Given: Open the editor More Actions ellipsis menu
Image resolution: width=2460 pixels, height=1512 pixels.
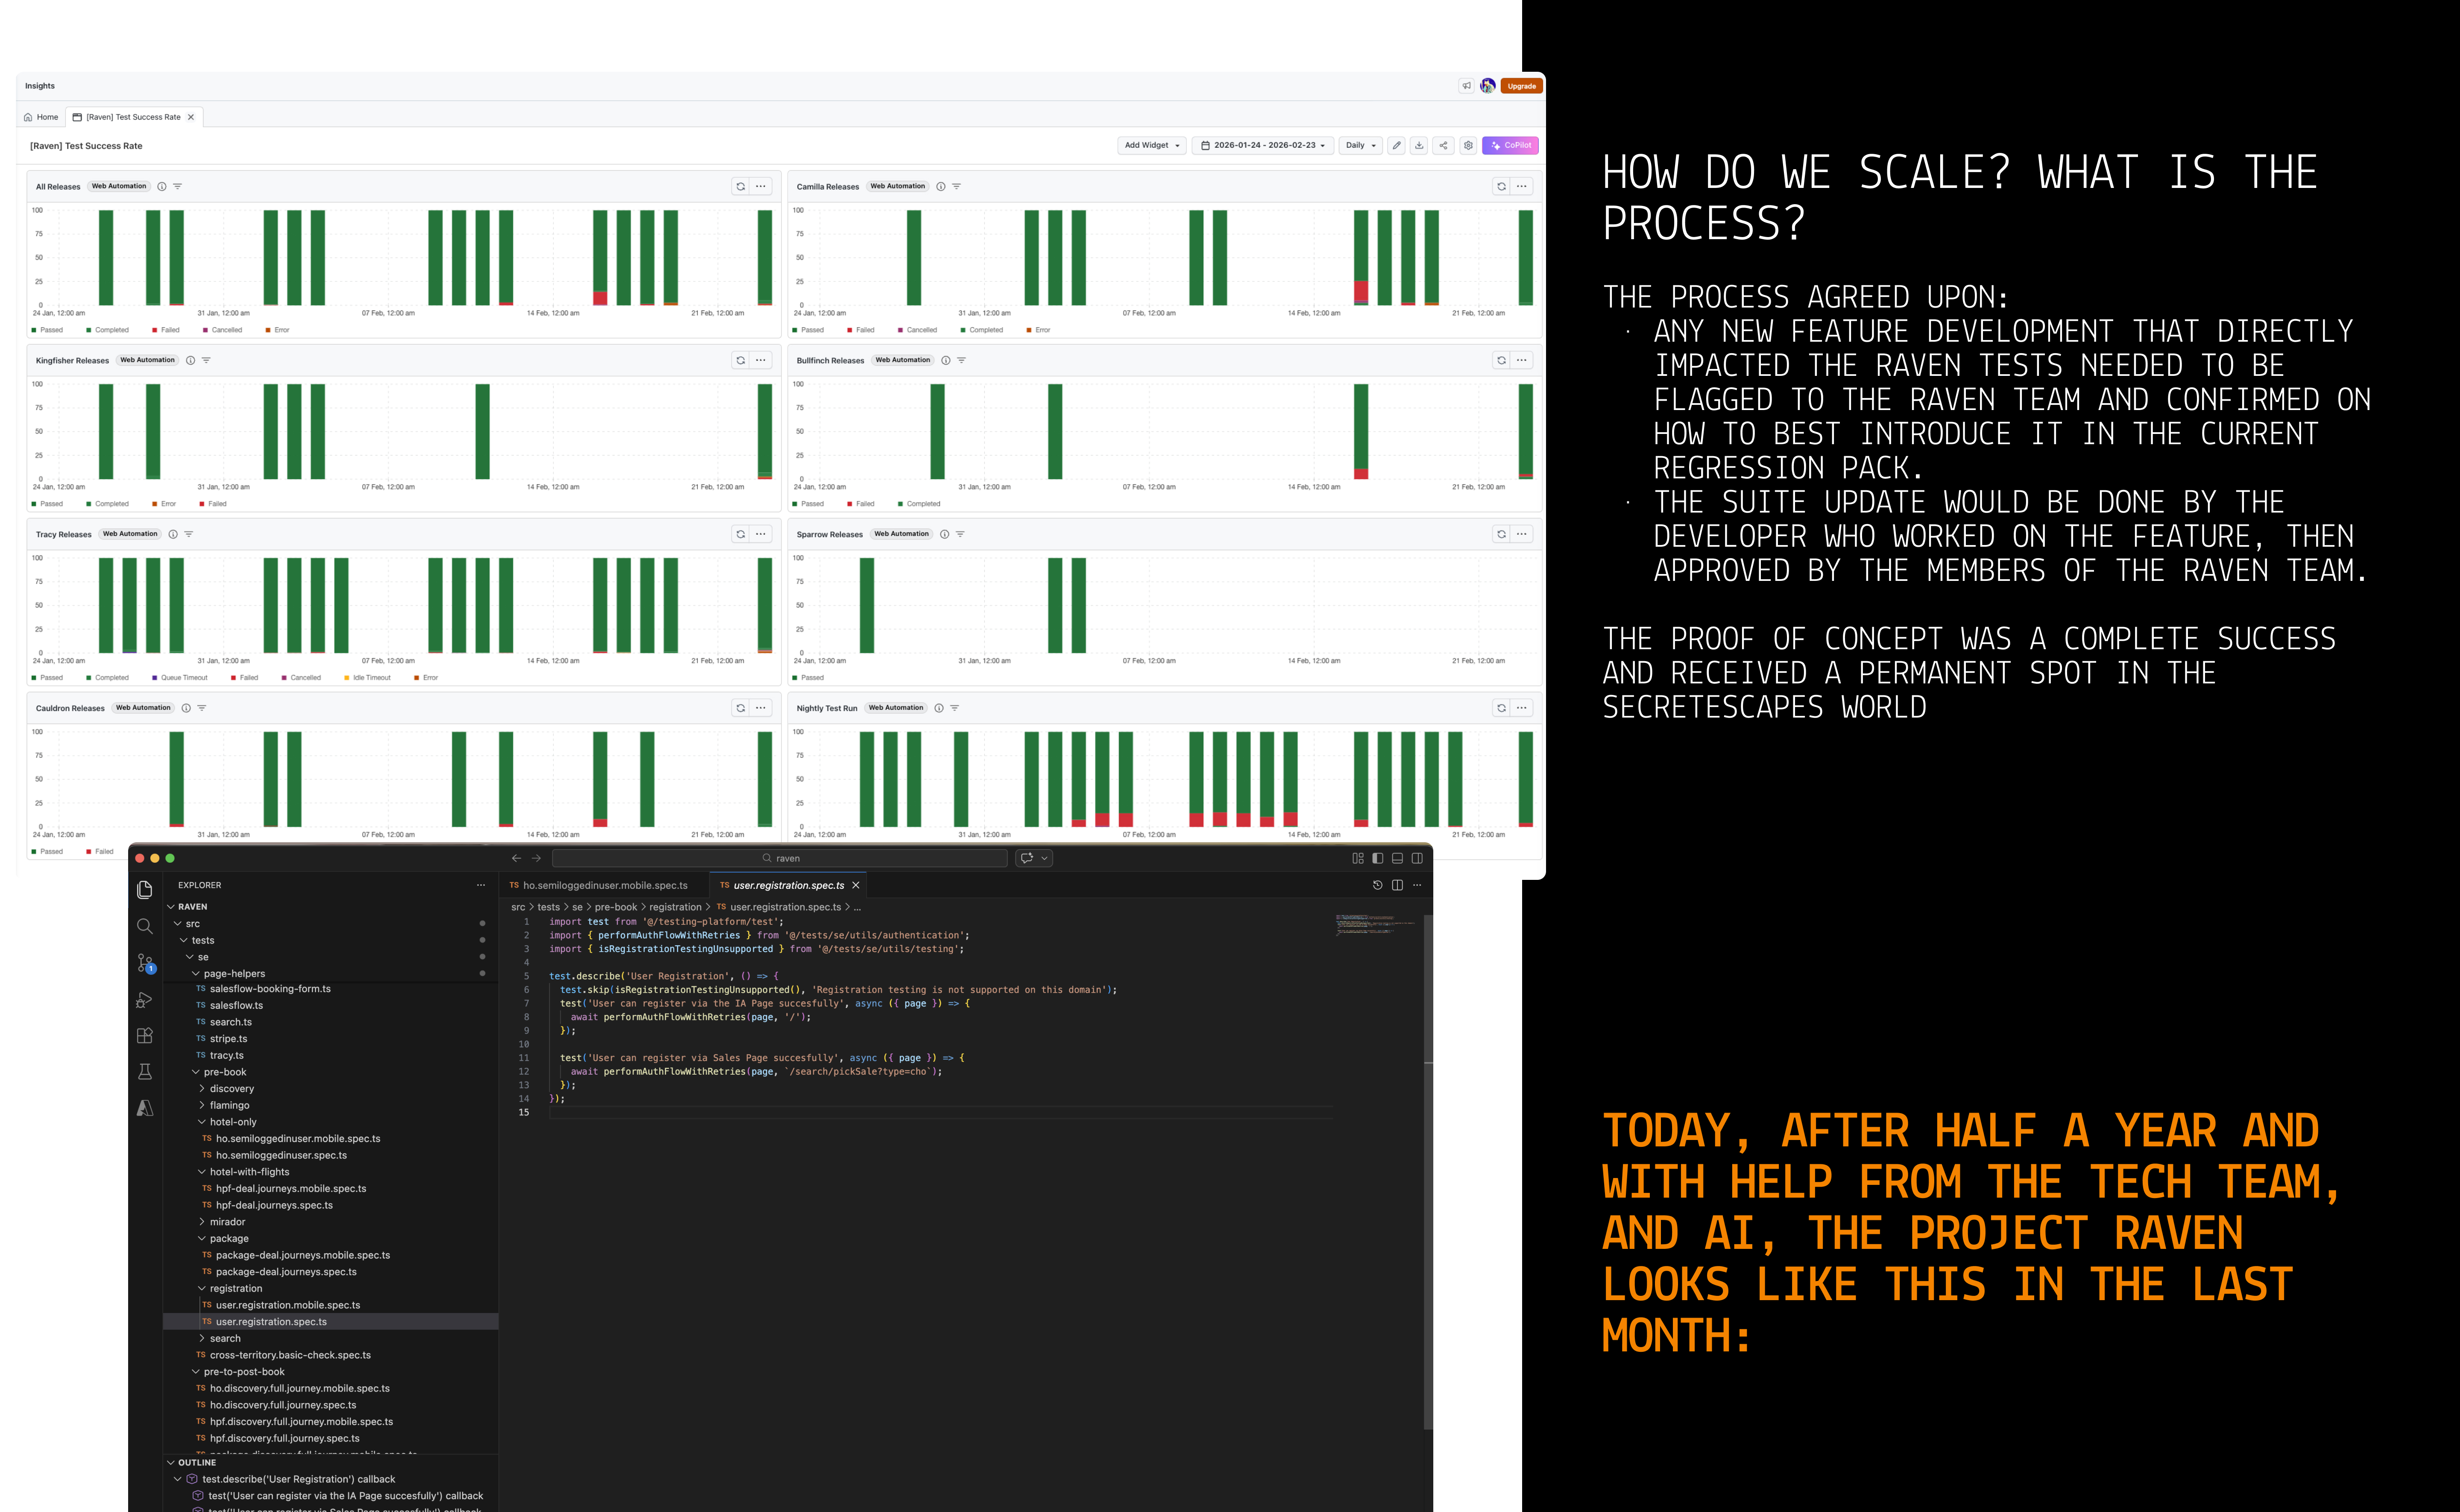Looking at the screenshot, I should (1417, 885).
